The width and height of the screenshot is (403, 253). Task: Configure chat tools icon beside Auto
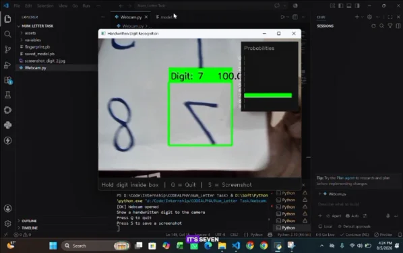coord(365,216)
